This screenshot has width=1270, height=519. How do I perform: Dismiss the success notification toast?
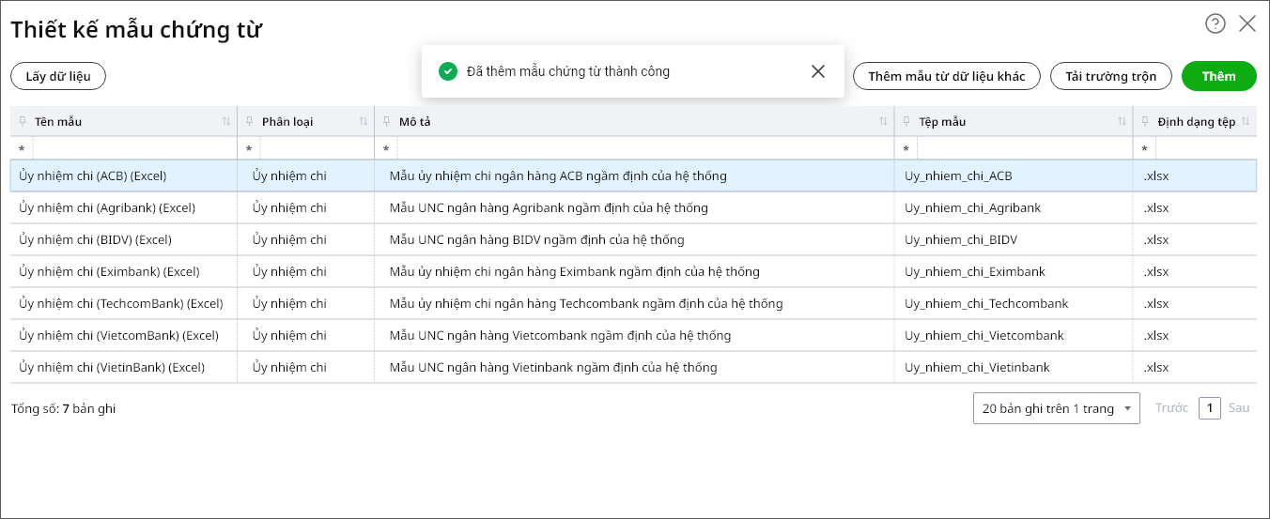point(818,71)
